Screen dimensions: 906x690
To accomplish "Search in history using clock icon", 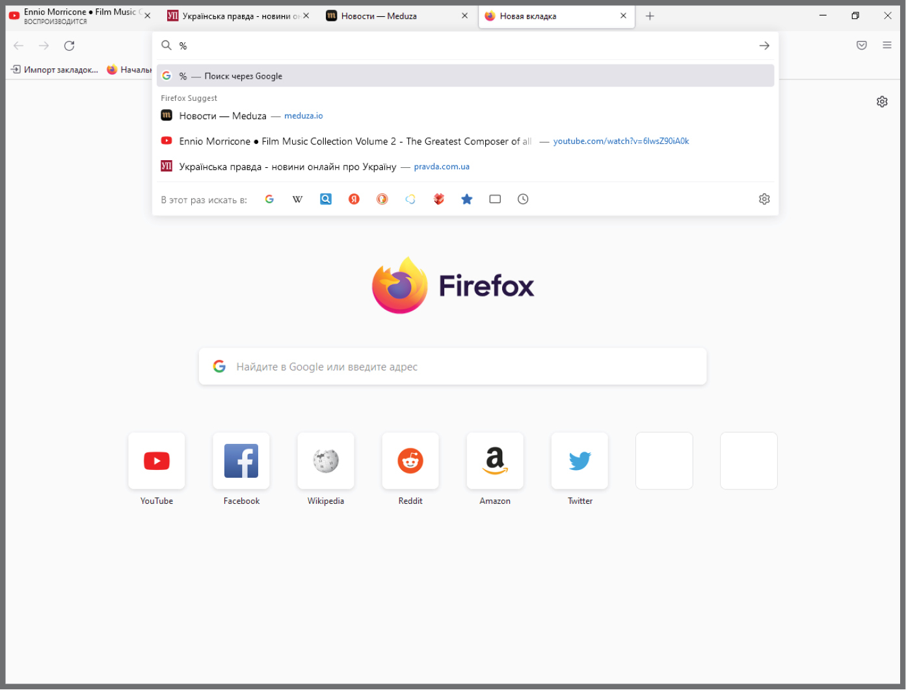I will click(523, 199).
